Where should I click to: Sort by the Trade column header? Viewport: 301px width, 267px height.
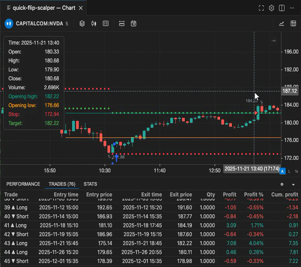pos(11,194)
